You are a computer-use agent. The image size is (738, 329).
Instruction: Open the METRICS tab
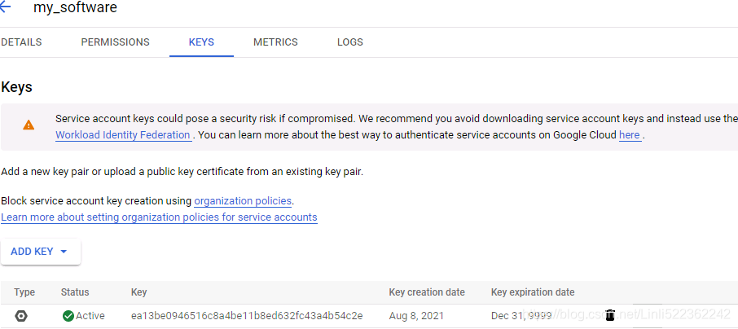click(275, 42)
